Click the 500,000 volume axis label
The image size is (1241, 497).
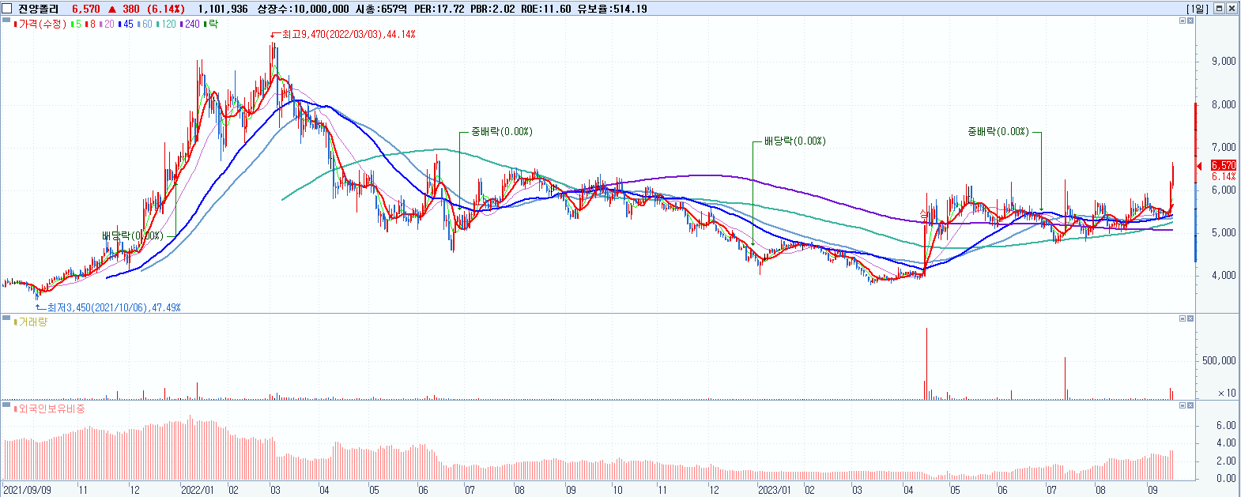point(1219,360)
